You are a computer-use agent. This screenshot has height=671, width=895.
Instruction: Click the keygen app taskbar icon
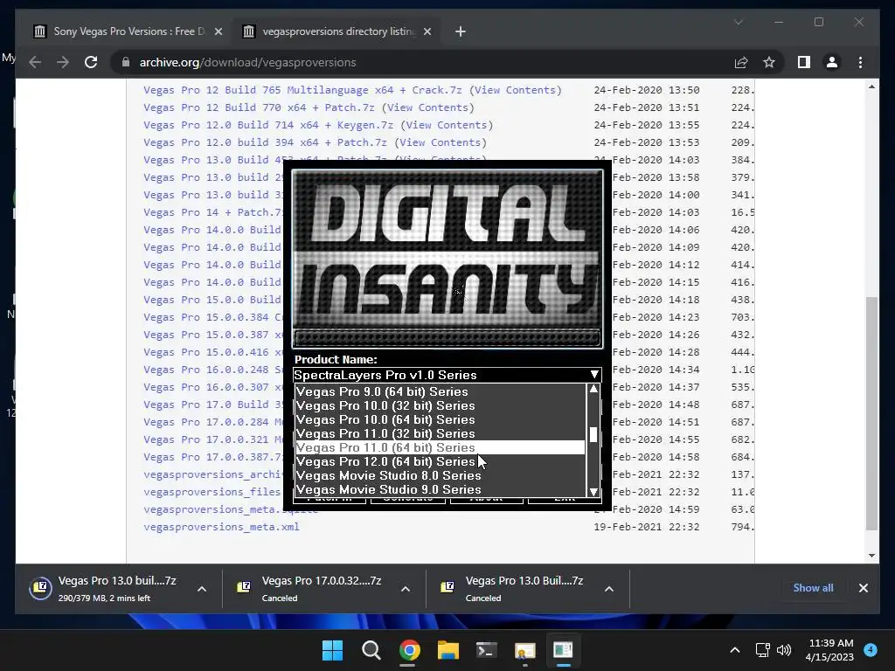563,650
